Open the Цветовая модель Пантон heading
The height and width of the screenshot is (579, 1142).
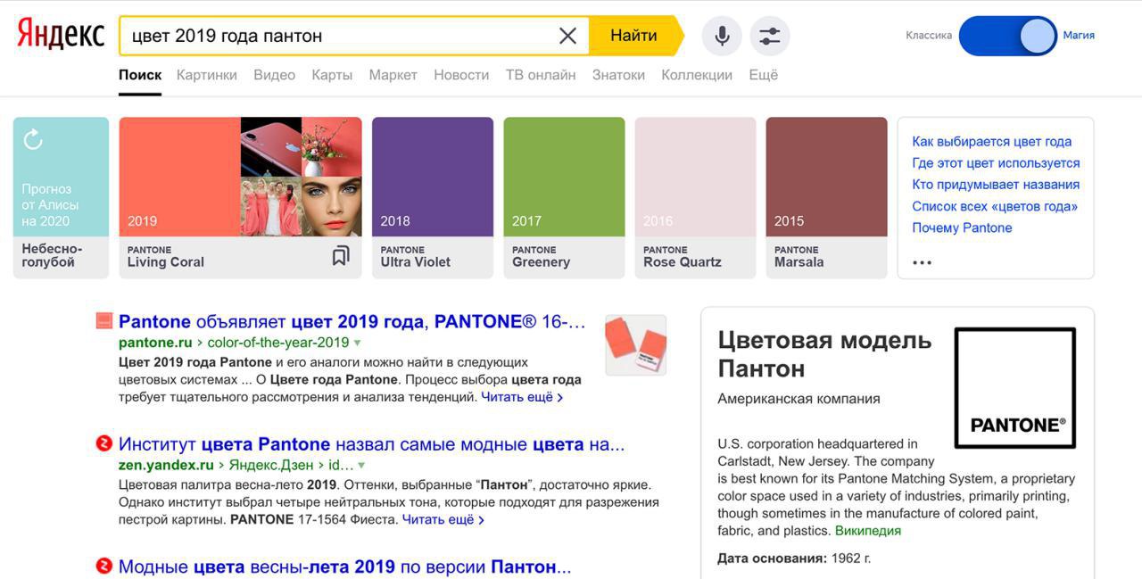tap(824, 353)
